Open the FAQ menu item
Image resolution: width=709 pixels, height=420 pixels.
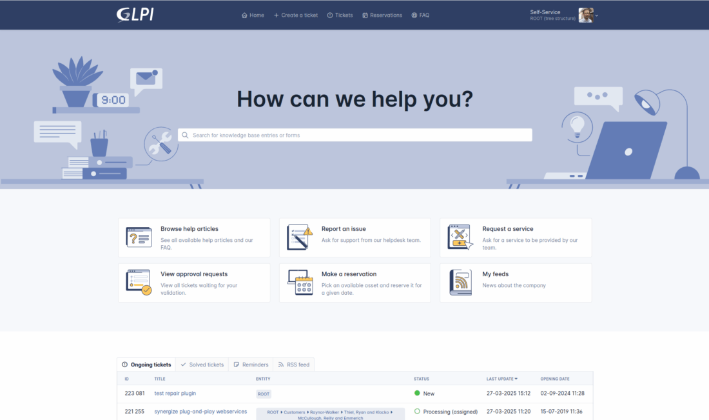pos(420,15)
